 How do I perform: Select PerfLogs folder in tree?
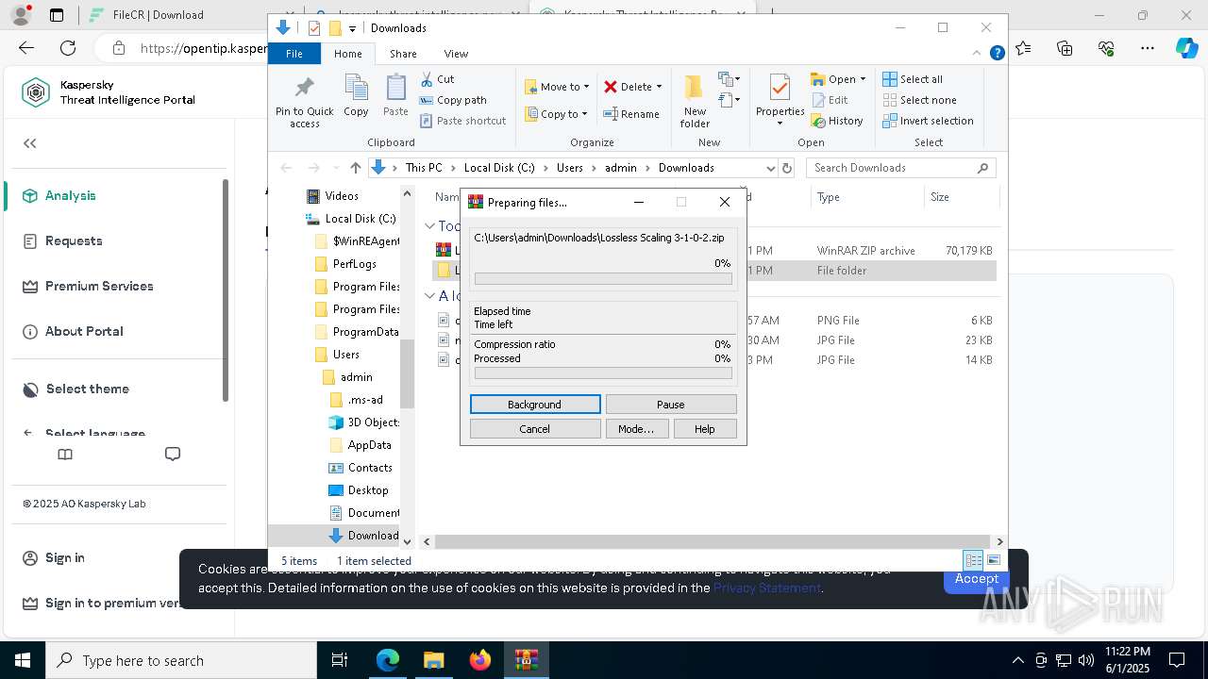point(354,264)
